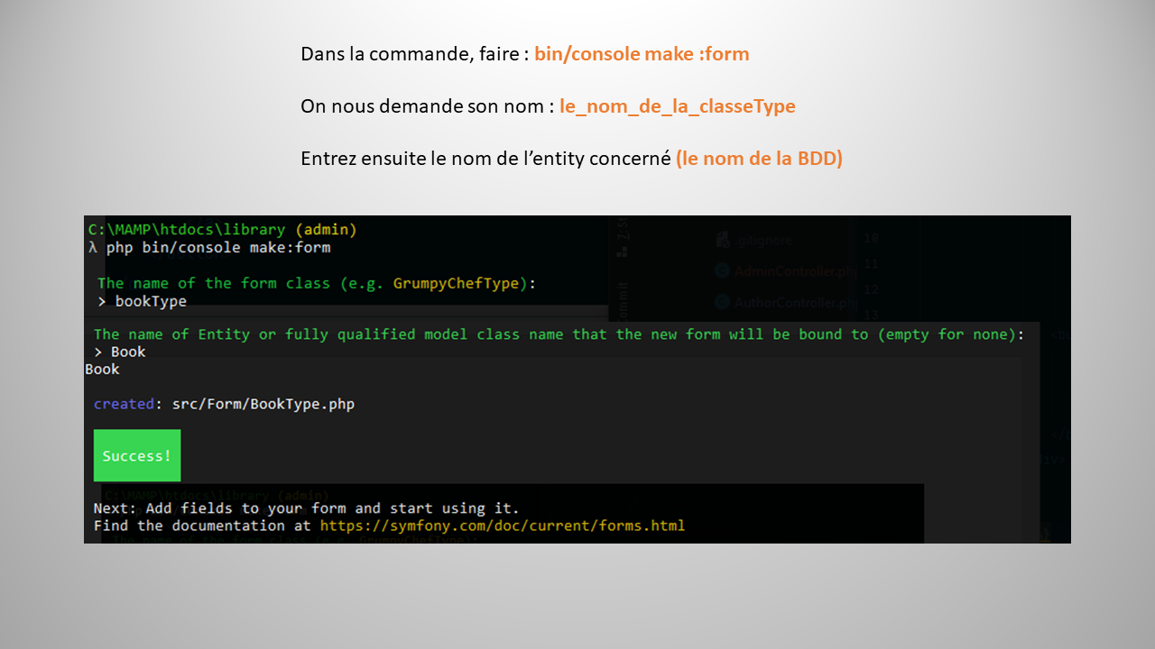Screen dimensions: 1155x649
Task: Click the bookType answer input line
Action: [149, 301]
